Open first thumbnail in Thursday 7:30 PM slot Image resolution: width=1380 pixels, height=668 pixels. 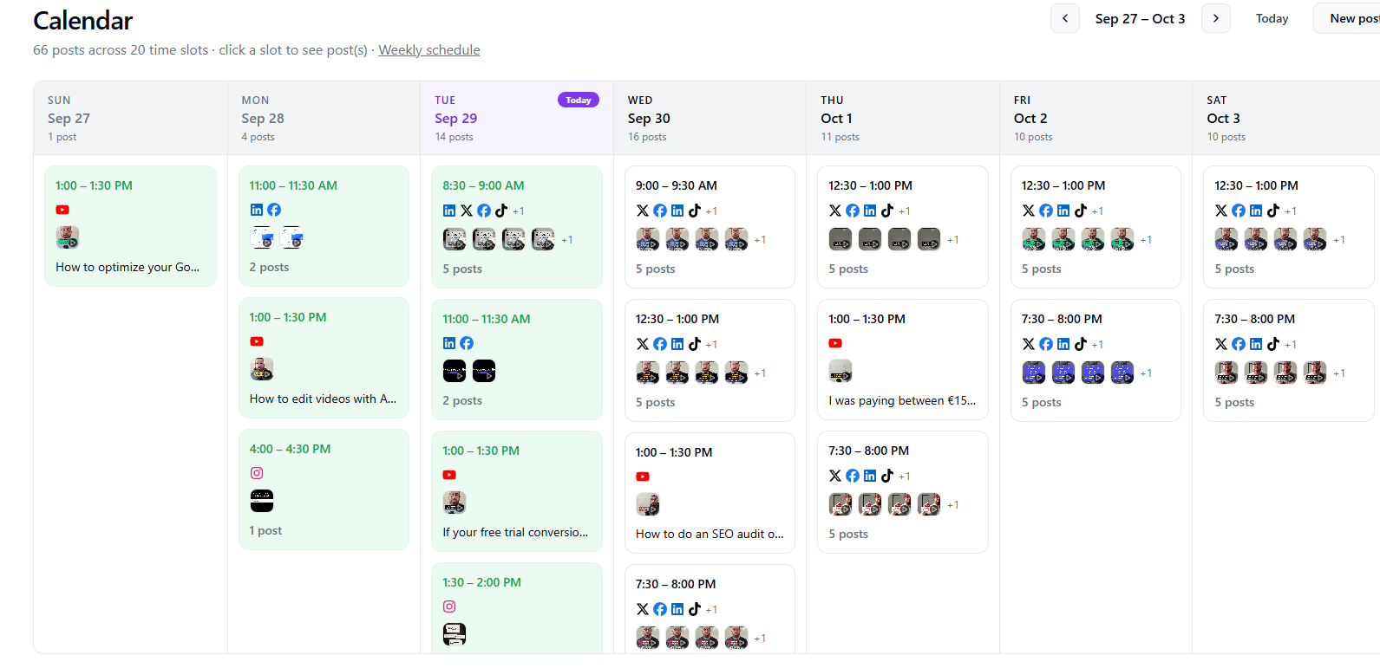coord(840,504)
